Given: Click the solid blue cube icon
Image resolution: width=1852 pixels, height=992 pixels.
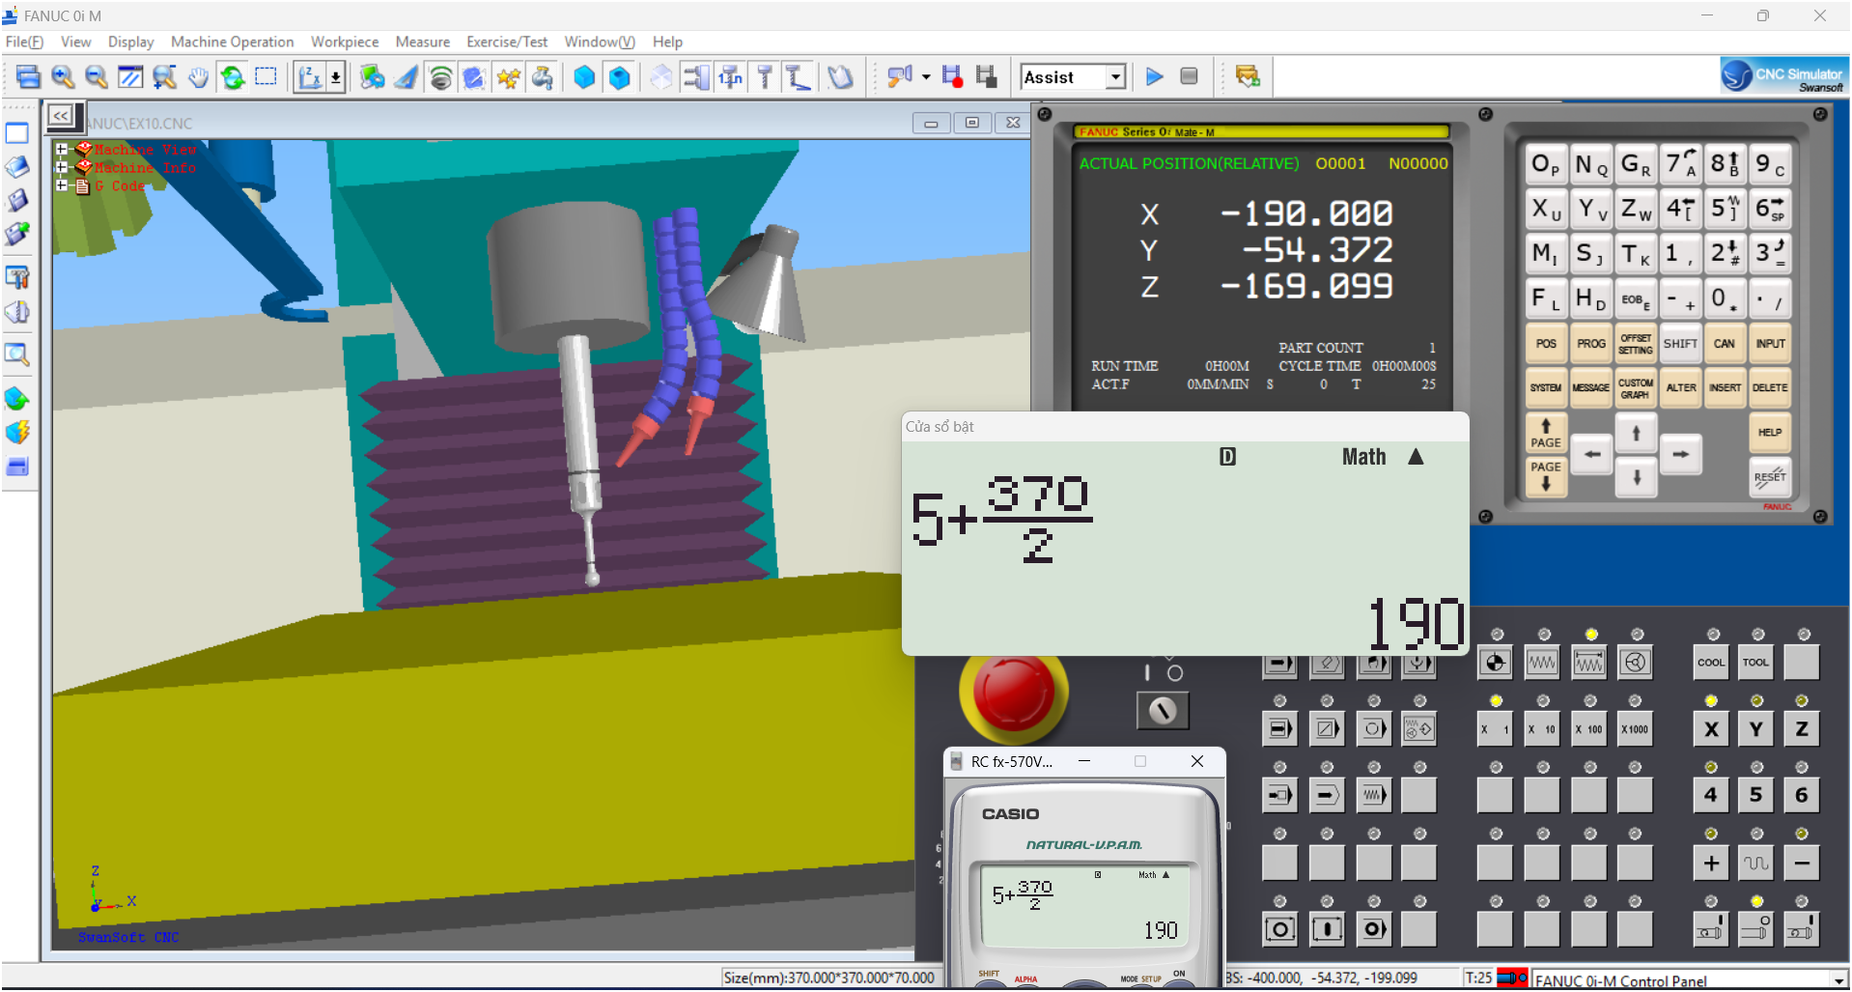Looking at the screenshot, I should click(584, 77).
